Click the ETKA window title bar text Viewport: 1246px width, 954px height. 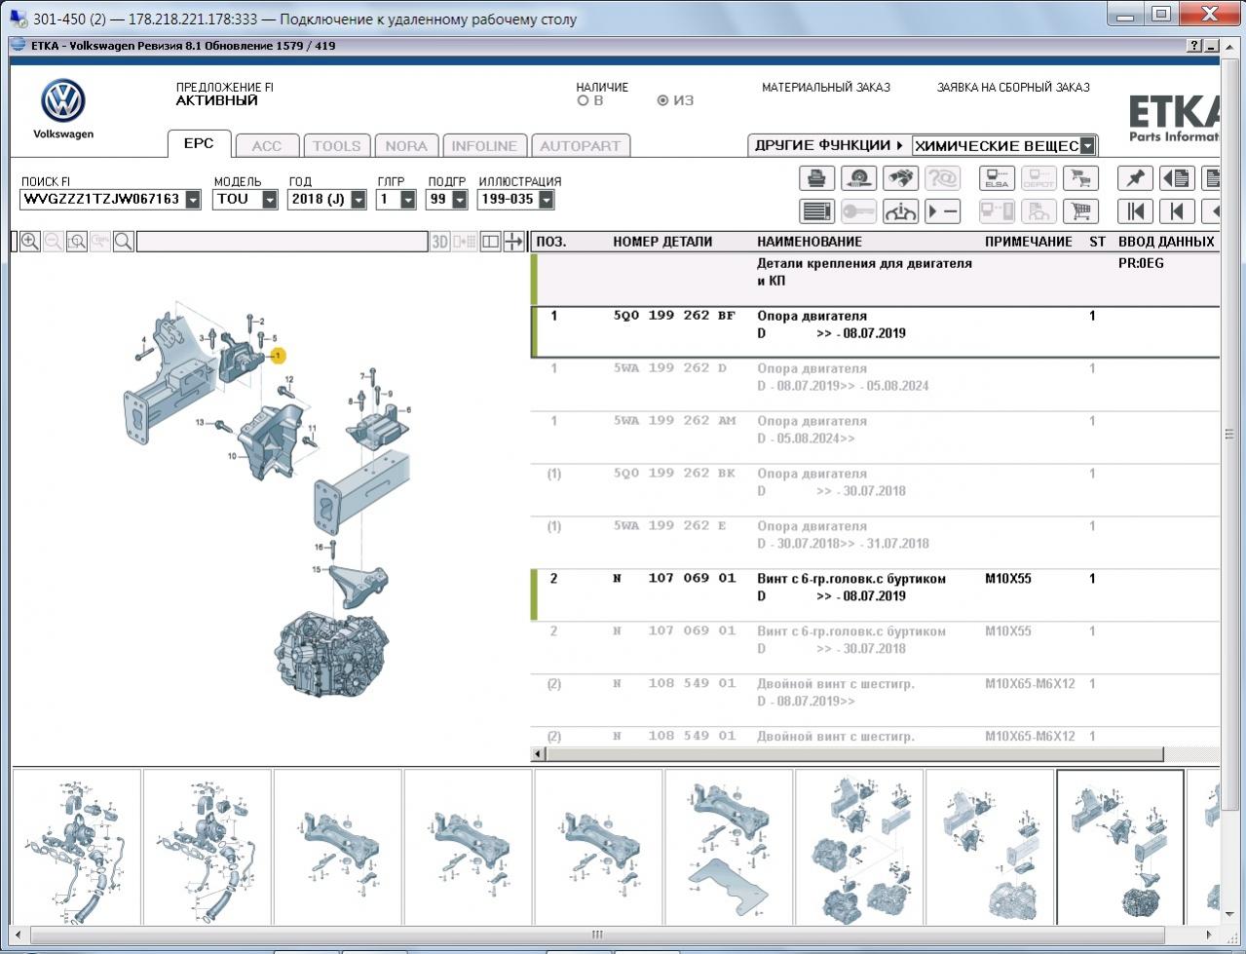(183, 46)
